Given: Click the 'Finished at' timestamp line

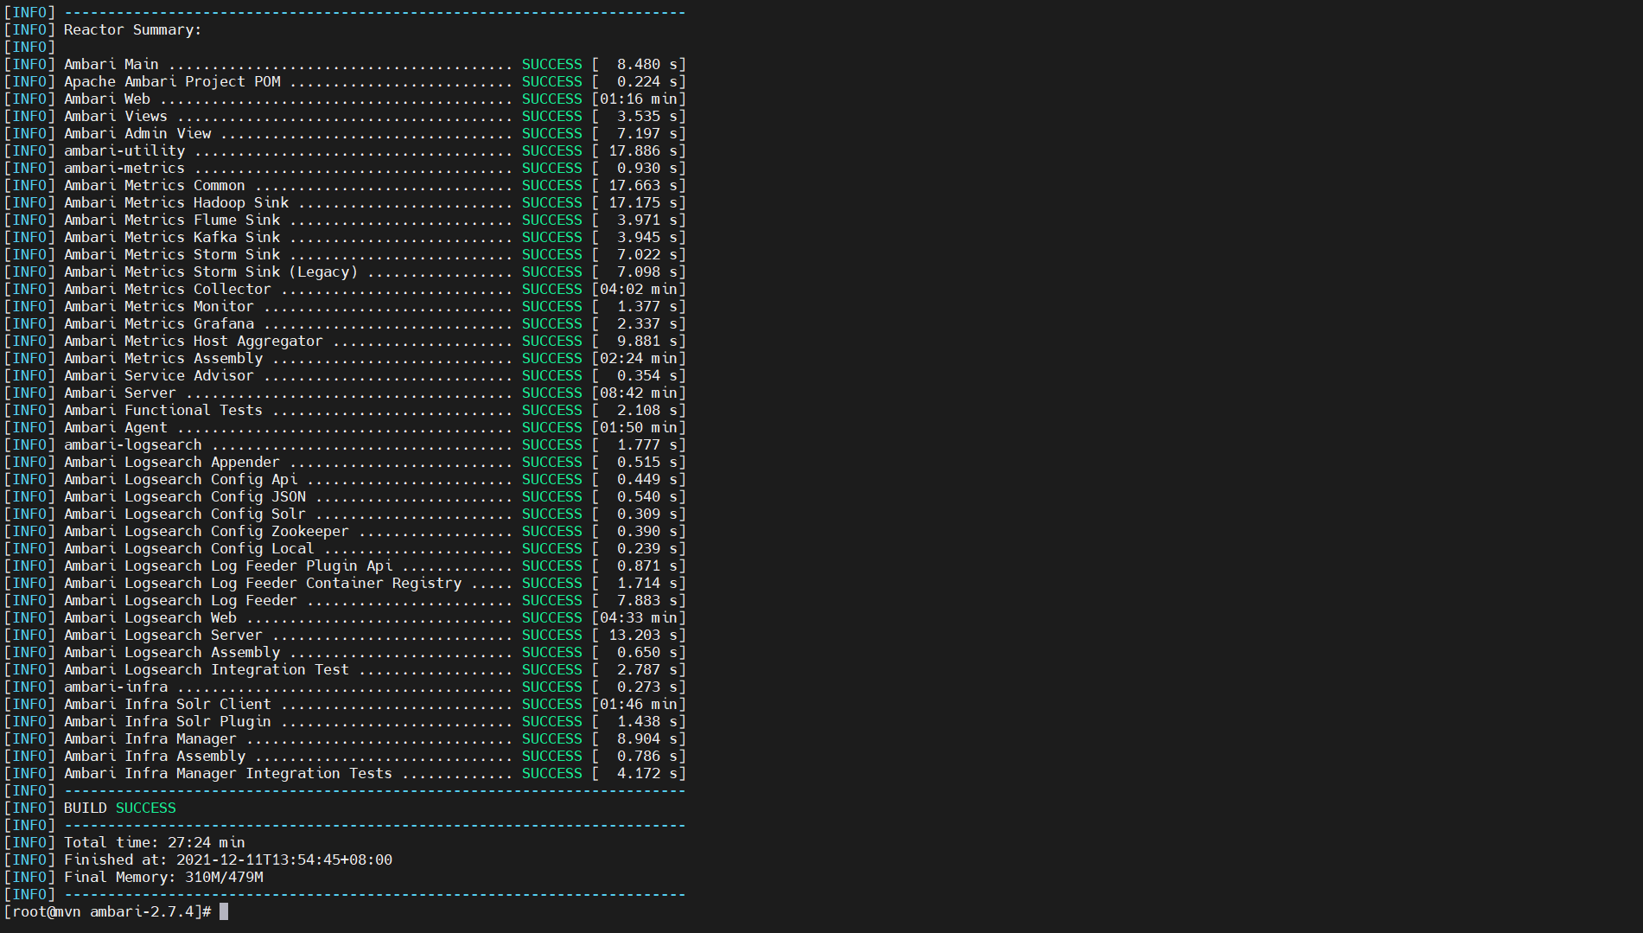Looking at the screenshot, I should [228, 860].
